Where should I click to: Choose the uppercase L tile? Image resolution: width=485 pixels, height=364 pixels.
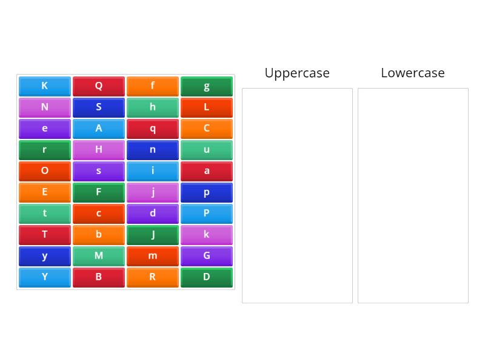(x=206, y=107)
